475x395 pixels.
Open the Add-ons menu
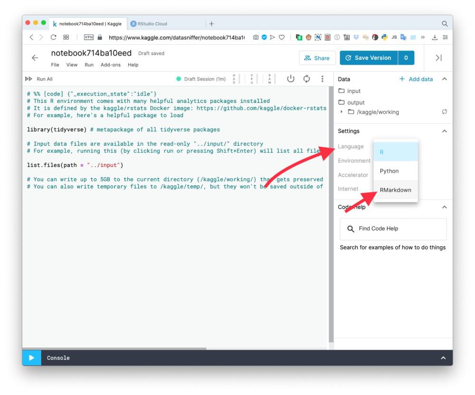click(111, 64)
